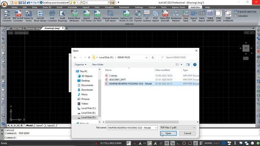Run Audit Drawings tool
260x146 pixels.
coord(62,16)
